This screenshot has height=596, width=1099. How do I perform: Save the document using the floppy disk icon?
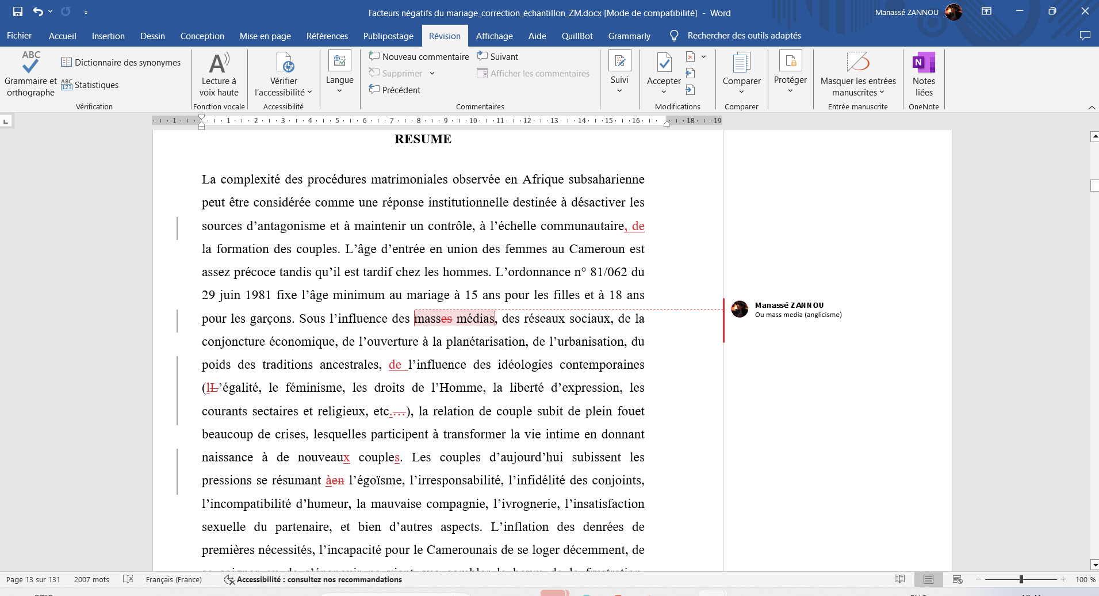18,12
